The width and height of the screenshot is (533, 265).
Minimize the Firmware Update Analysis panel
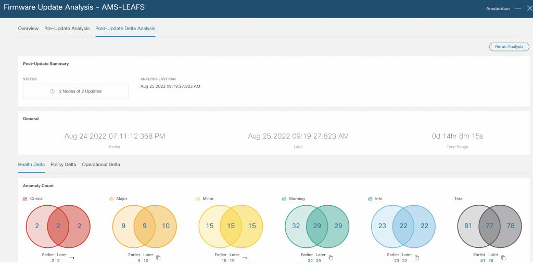(x=517, y=9)
